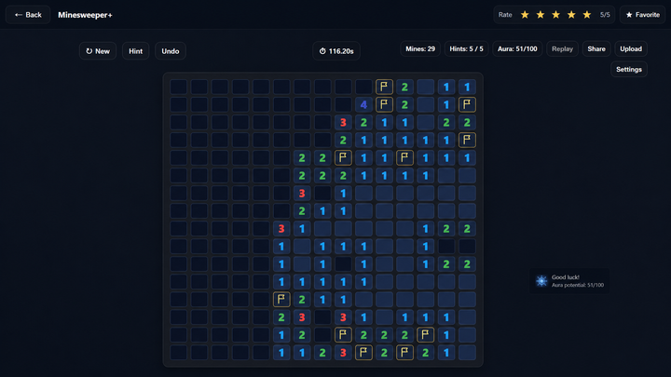Undo the last move
Image resolution: width=671 pixels, height=377 pixels.
(x=171, y=51)
